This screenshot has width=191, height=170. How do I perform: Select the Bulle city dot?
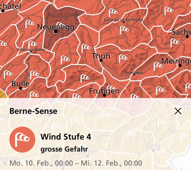pyautogui.click(x=21, y=88)
